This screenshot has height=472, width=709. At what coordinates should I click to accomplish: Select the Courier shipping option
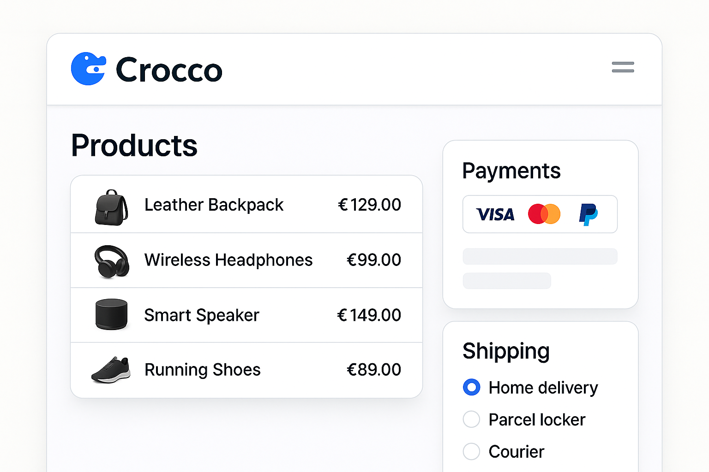[471, 452]
